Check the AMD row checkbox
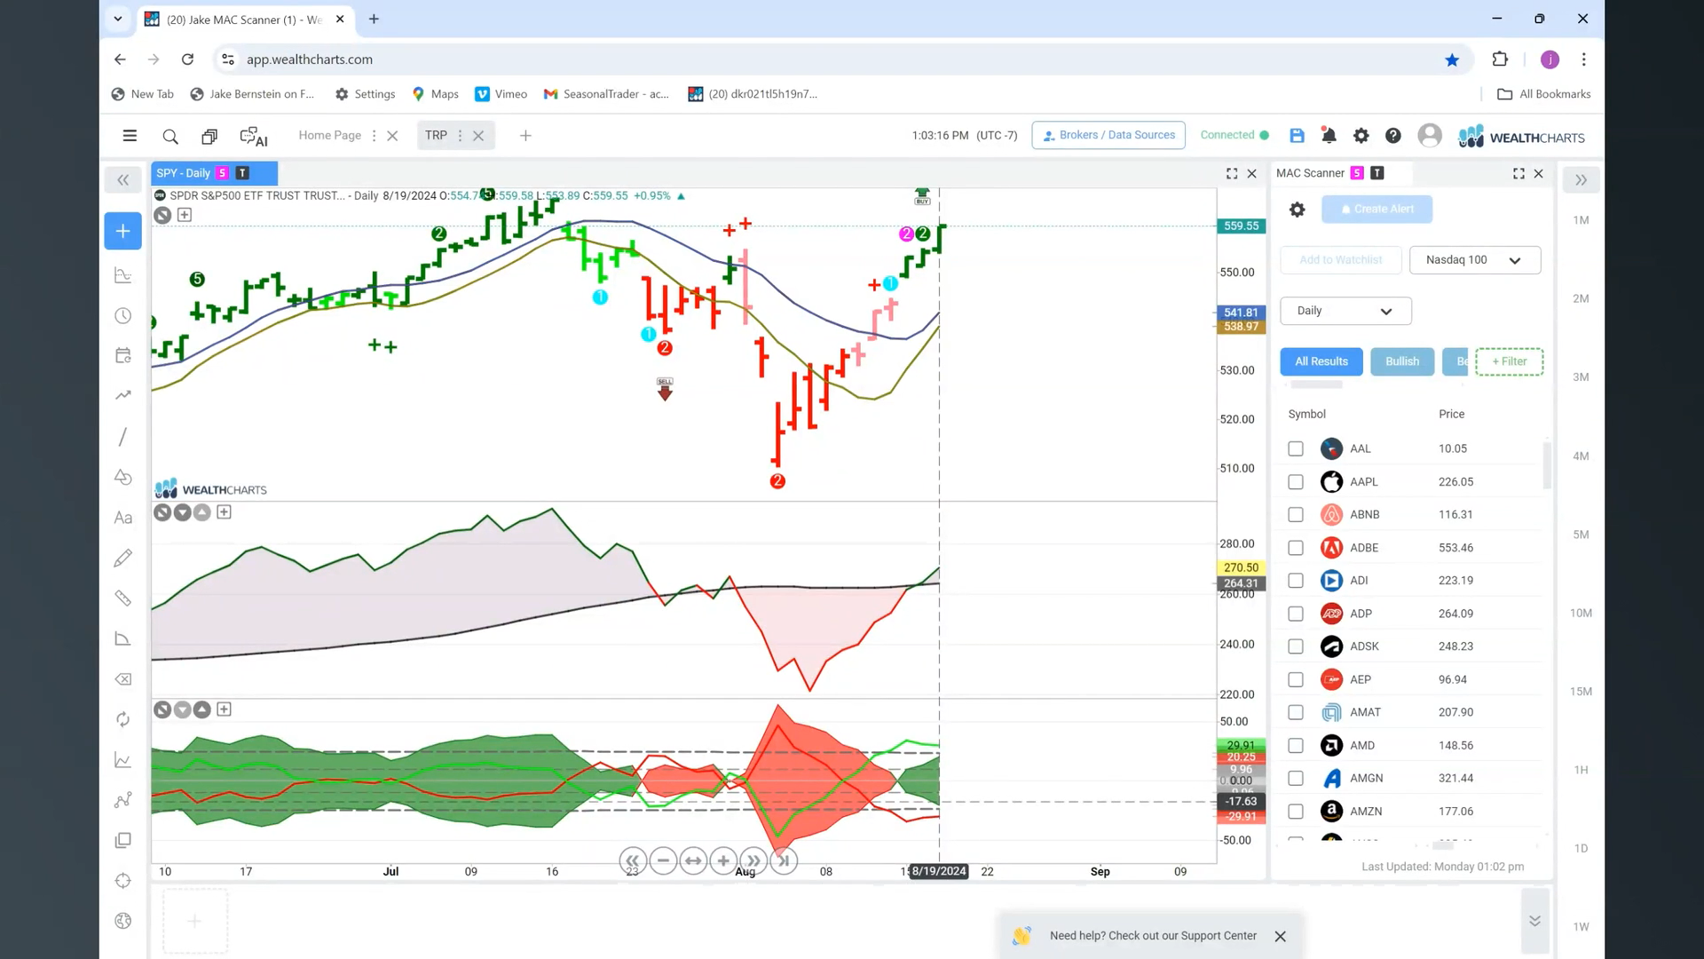 [x=1296, y=745]
